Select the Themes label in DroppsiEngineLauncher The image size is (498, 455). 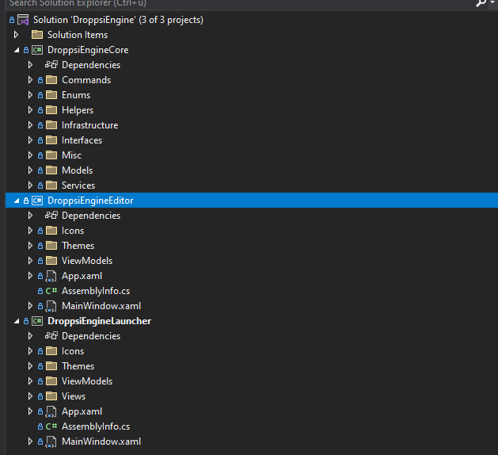tap(78, 366)
